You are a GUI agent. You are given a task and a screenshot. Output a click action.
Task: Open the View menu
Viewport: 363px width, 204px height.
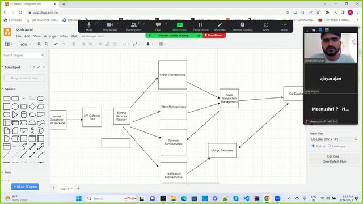(37, 36)
